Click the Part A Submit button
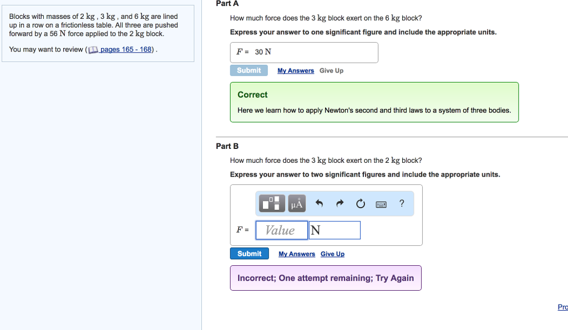This screenshot has height=330, width=568. coord(248,70)
